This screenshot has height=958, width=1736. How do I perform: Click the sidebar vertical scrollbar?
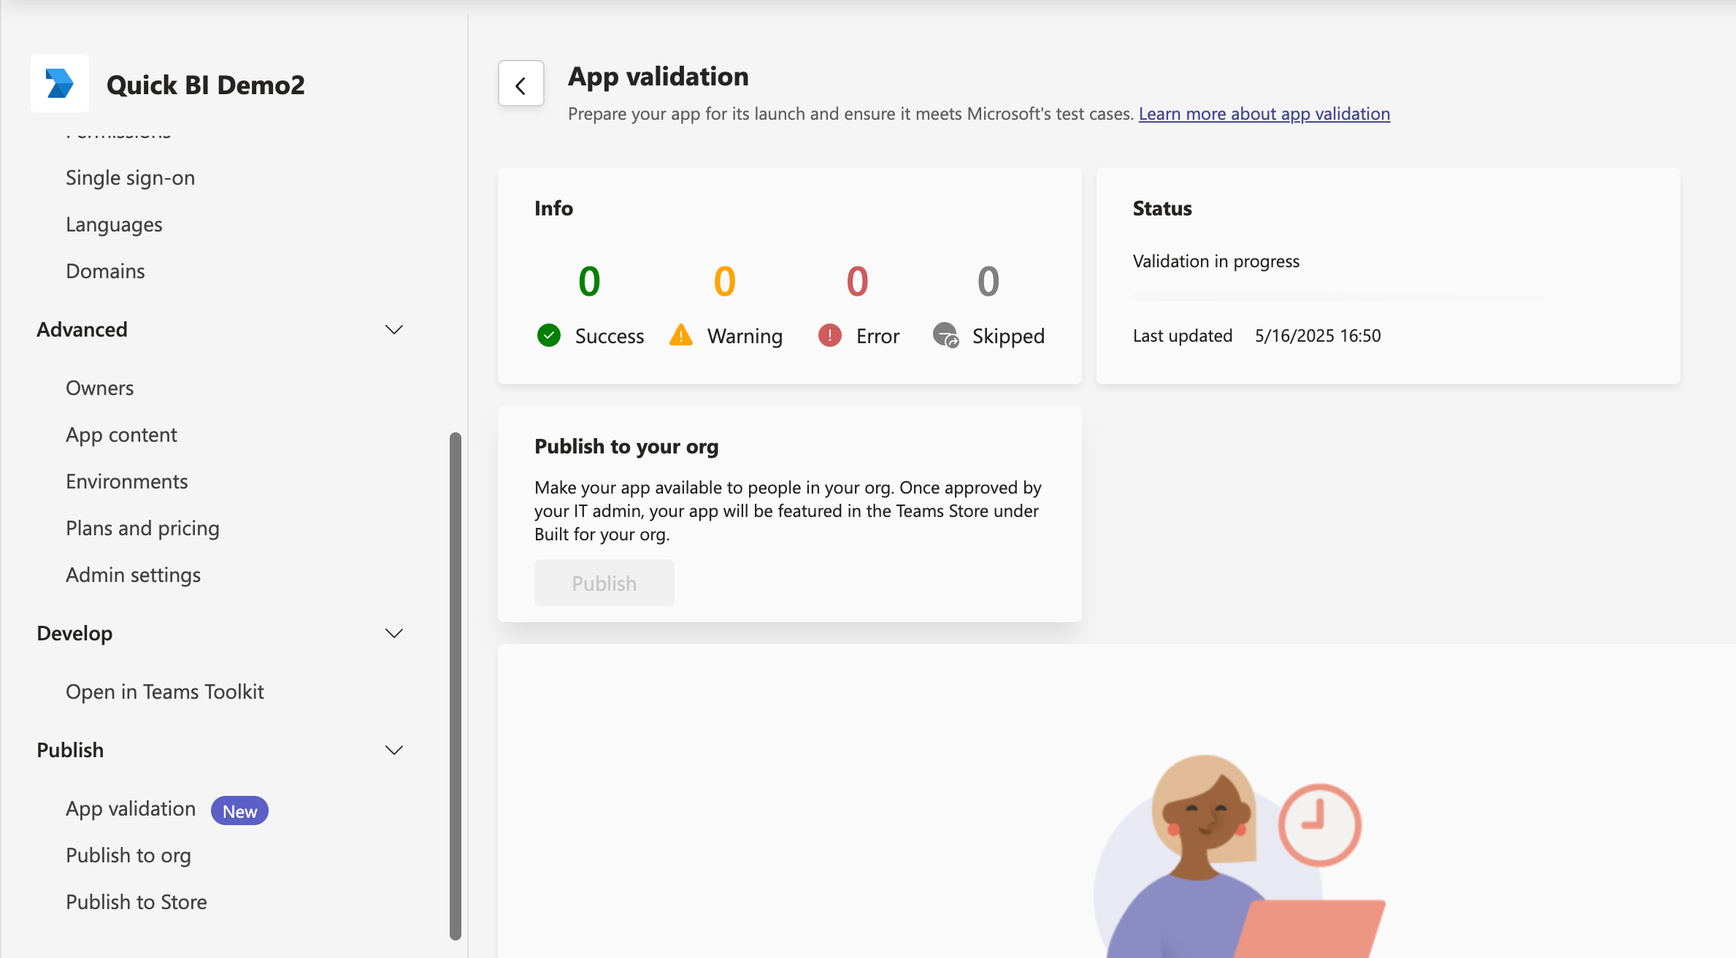456,685
